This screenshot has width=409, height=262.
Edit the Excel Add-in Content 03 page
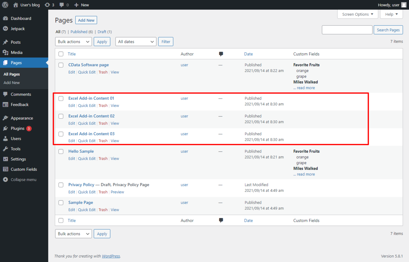click(x=72, y=141)
